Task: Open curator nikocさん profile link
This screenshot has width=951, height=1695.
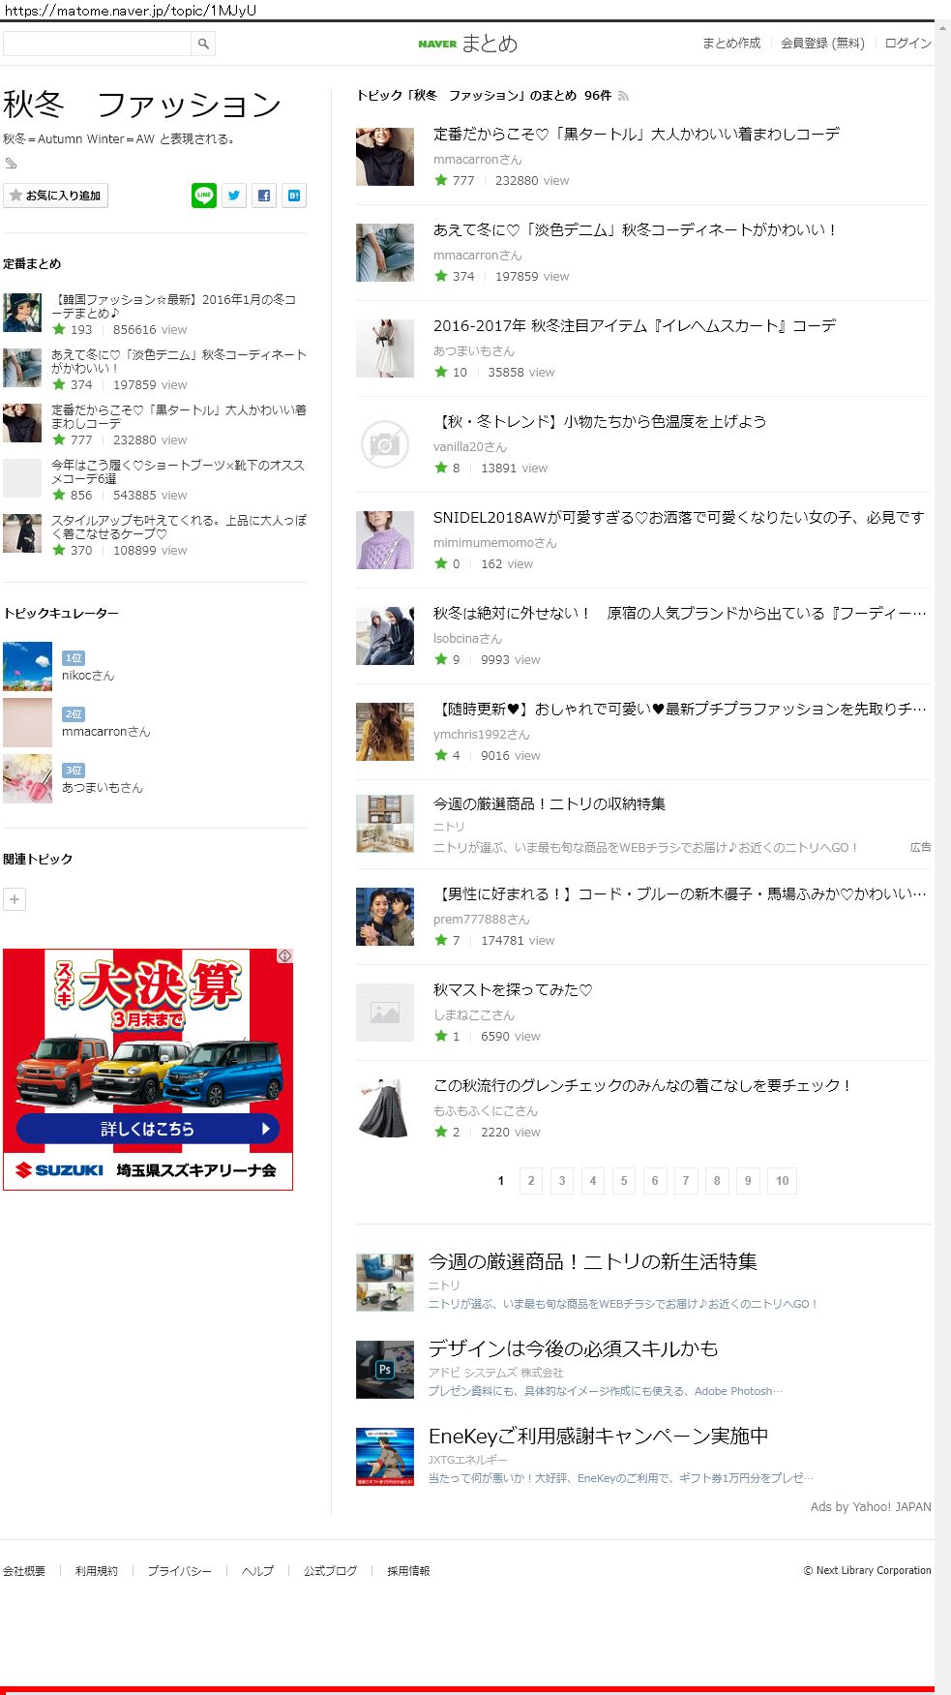Action: [x=88, y=676]
